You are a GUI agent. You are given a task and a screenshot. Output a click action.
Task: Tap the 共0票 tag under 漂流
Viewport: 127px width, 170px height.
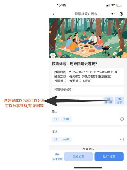(66, 139)
